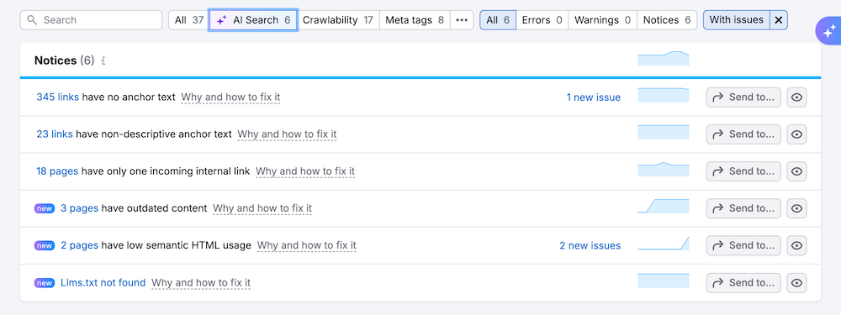Viewport: 841px width, 315px height.
Task: Open the 2 pages low semantic HTML link
Action: point(79,245)
